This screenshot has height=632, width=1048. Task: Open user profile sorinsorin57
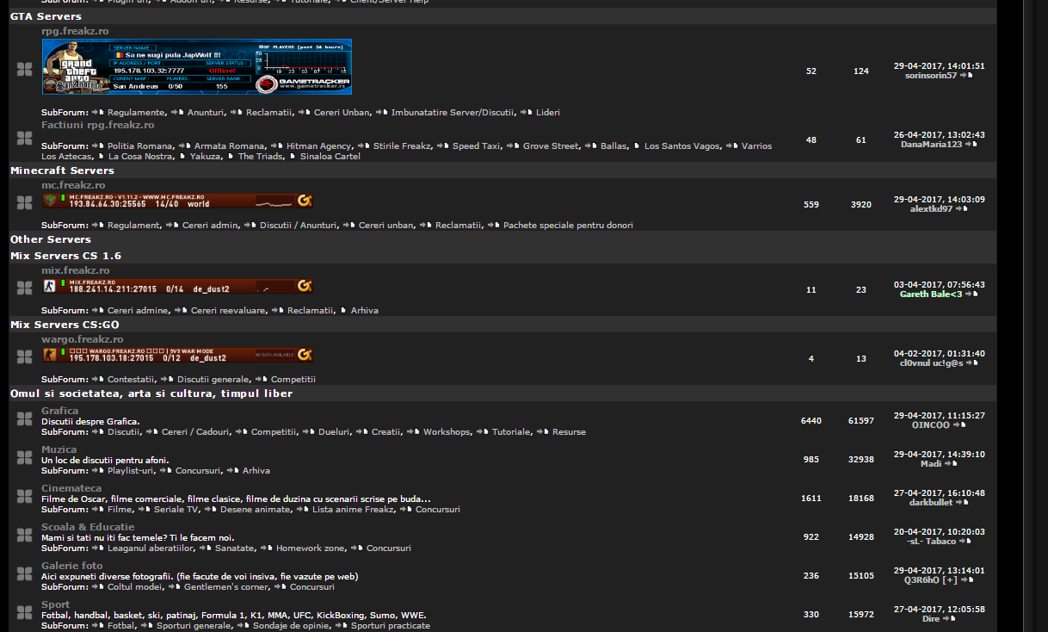tap(931, 76)
